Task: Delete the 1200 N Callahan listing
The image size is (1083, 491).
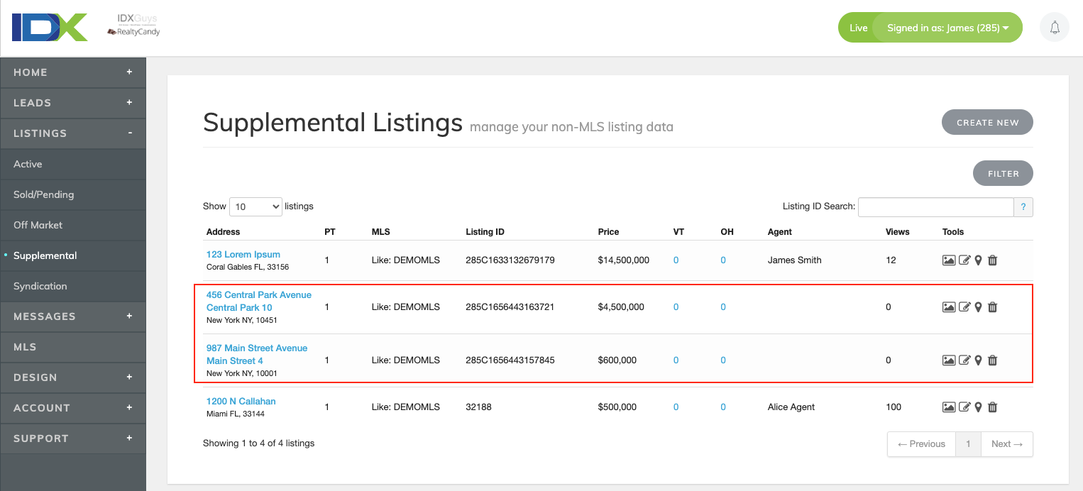Action: click(993, 407)
